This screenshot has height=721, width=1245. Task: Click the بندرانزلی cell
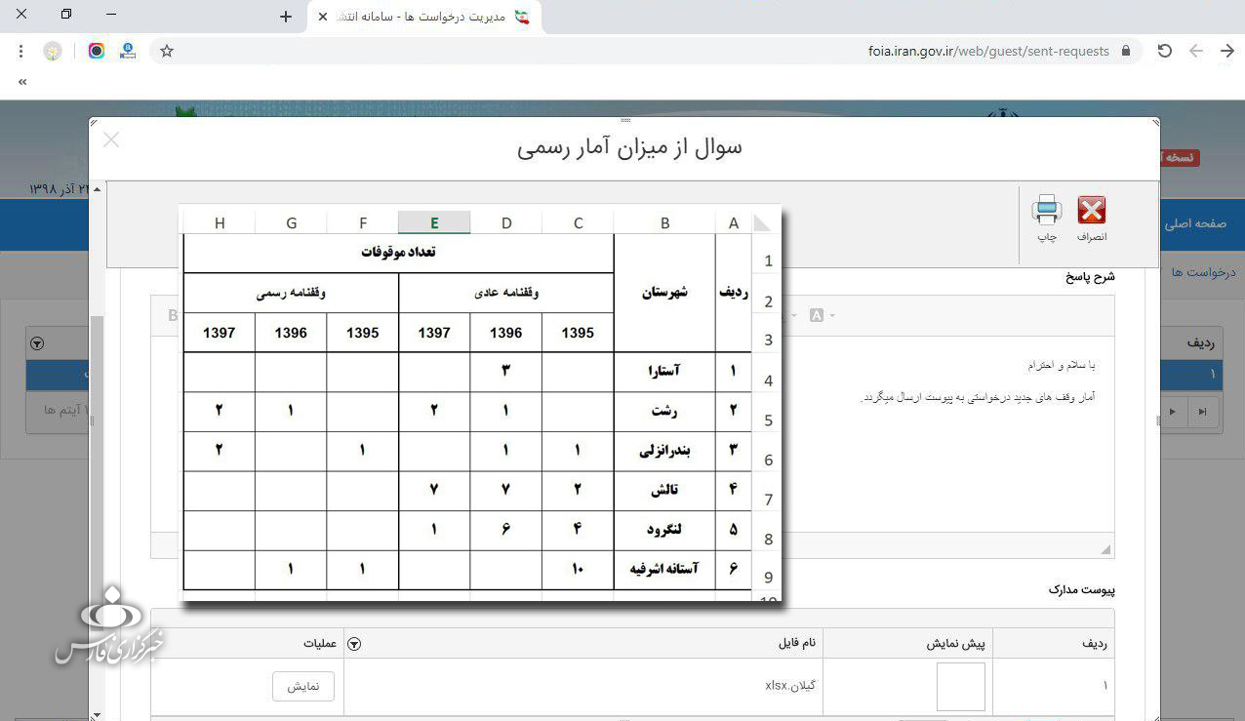(664, 451)
